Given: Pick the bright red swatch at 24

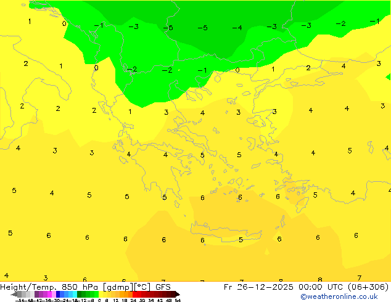Looking at the screenshot, I should pyautogui.click(x=134, y=294).
